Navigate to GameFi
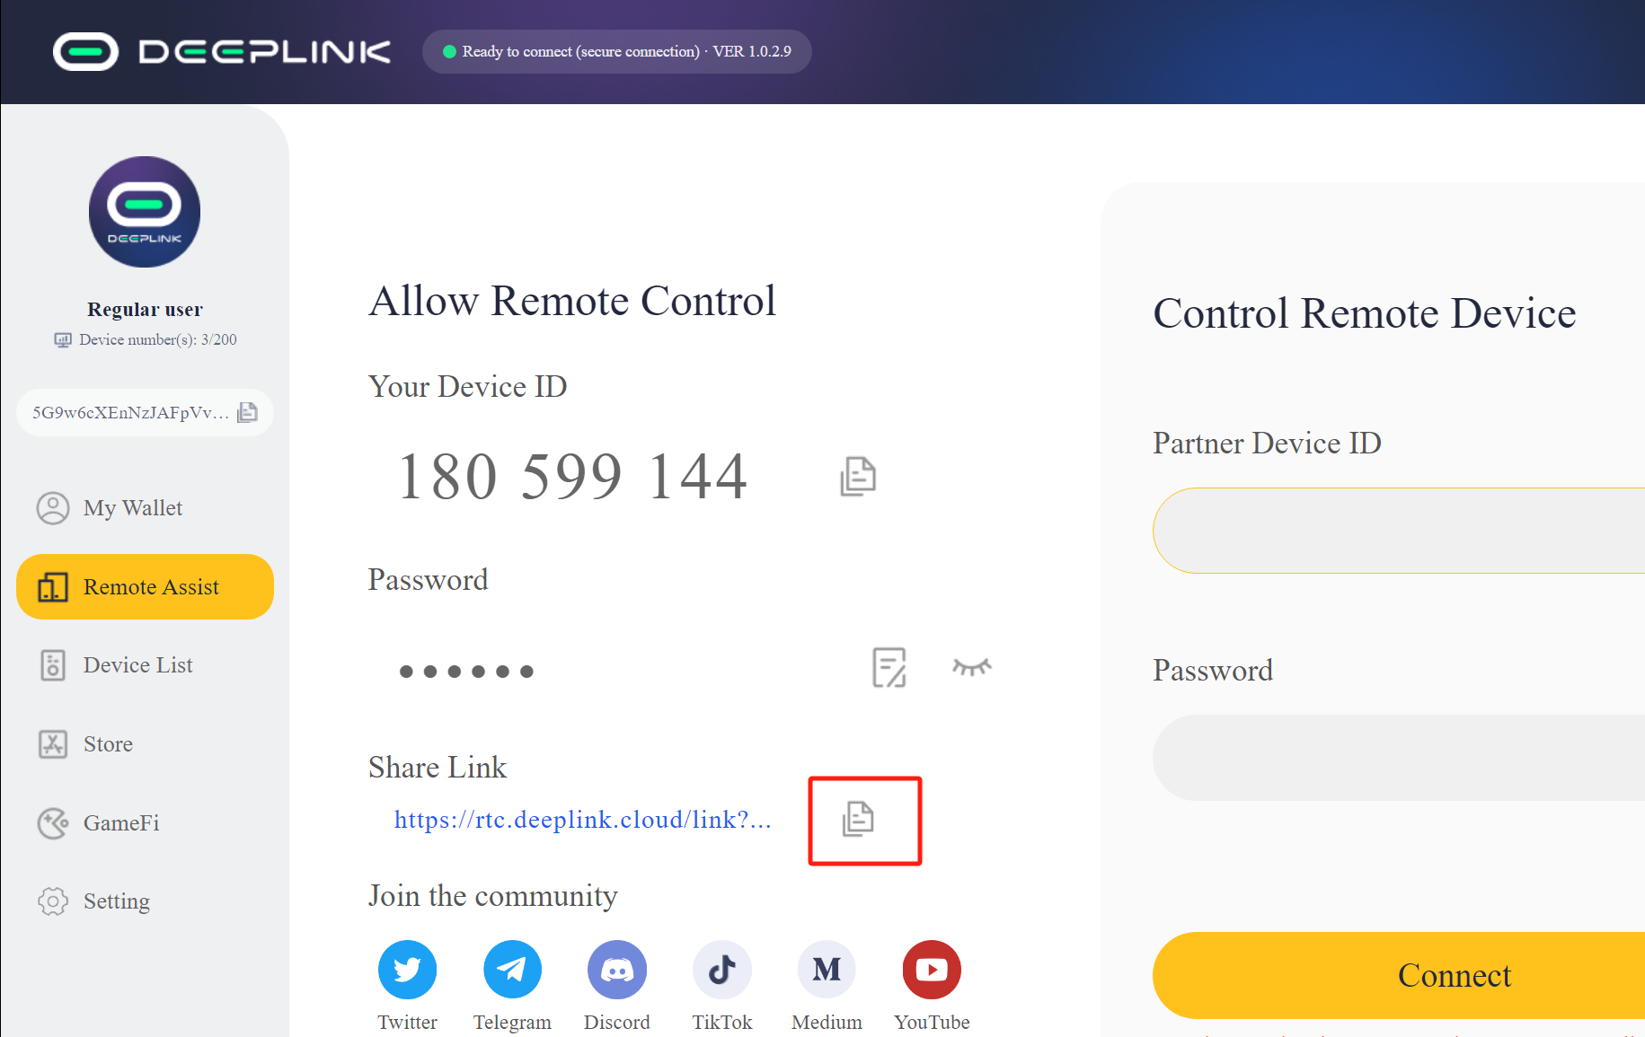This screenshot has width=1645, height=1037. [120, 823]
